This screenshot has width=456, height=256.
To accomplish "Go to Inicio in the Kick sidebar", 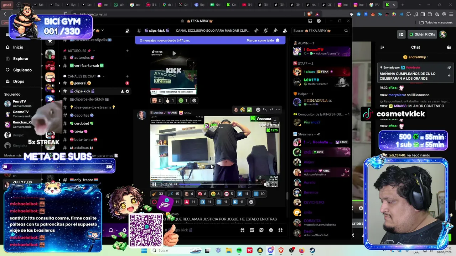I will point(18,47).
